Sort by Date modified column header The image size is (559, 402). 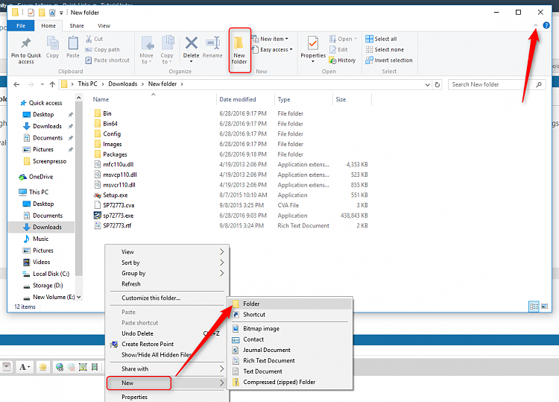coord(245,99)
